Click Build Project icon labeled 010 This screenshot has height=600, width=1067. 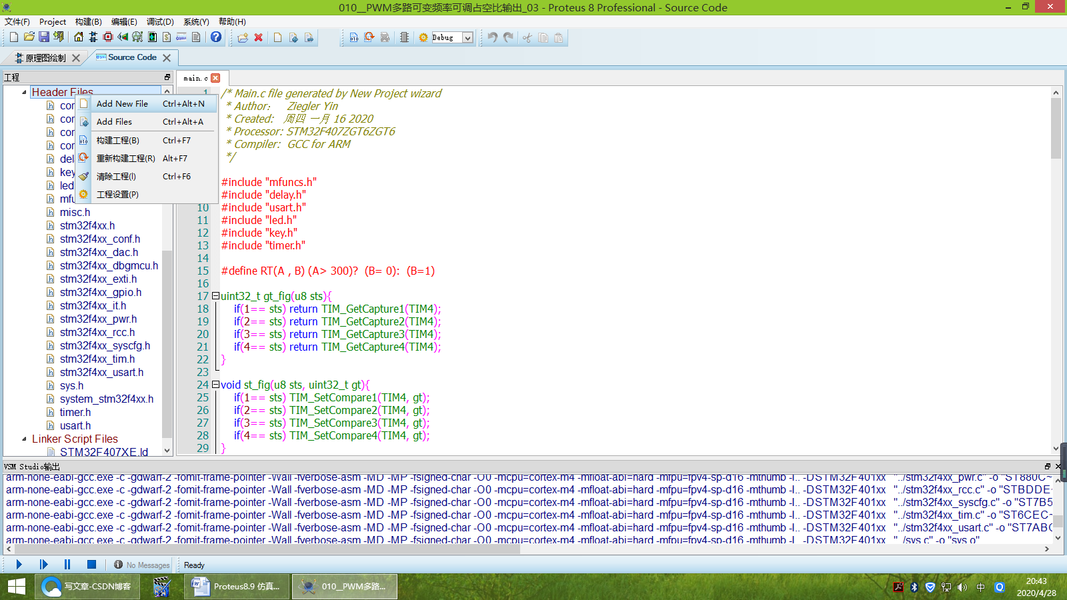point(354,37)
